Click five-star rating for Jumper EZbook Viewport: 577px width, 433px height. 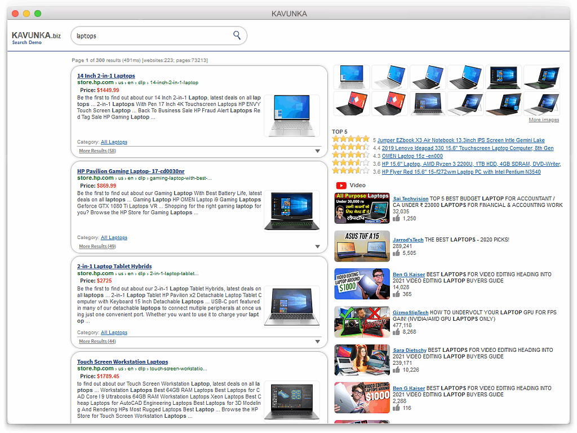(350, 139)
